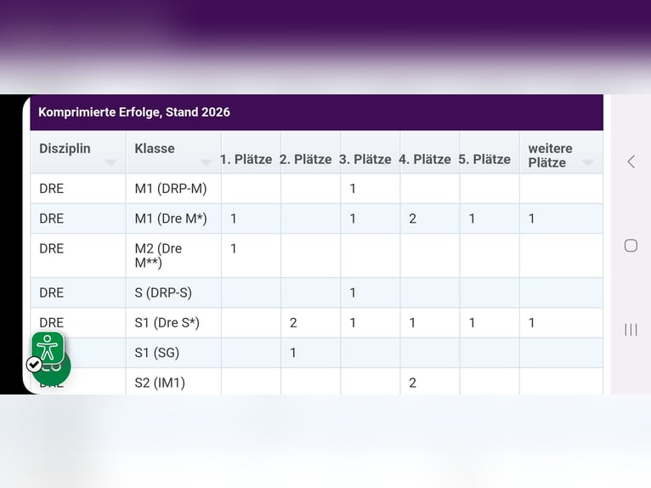Tap the Android home square button
The width and height of the screenshot is (651, 488).
pyautogui.click(x=631, y=246)
